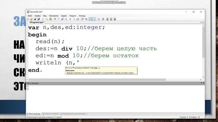Click scroll left arrow of editor
Image resolution: width=218 pixels, height=122 pixels.
coord(27,80)
